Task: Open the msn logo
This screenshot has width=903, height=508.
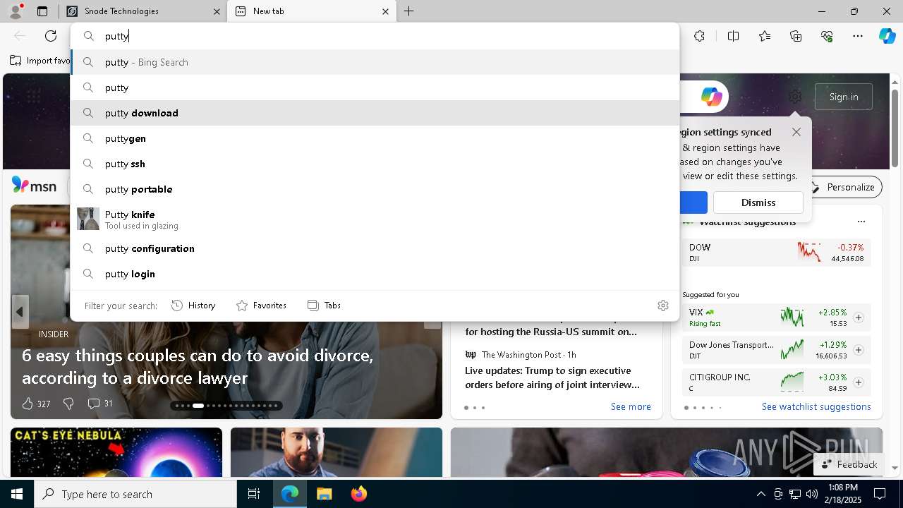Action: point(34,186)
